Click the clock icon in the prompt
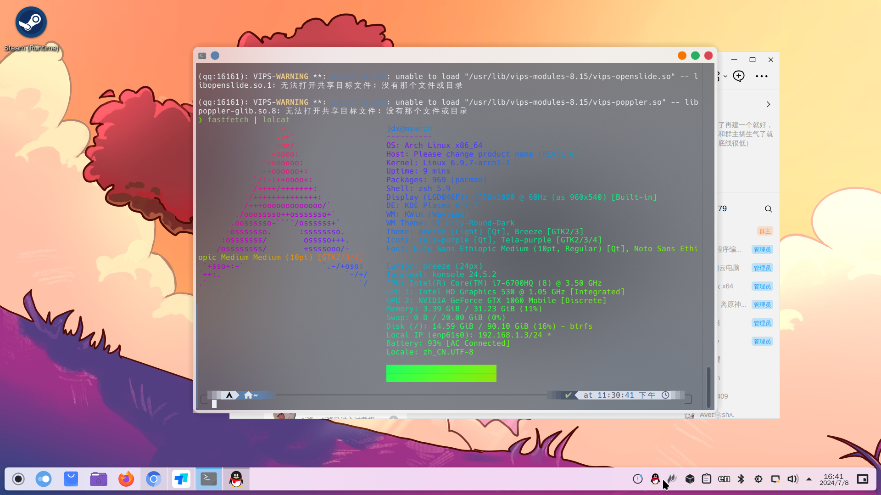This screenshot has height=495, width=881. (x=665, y=395)
